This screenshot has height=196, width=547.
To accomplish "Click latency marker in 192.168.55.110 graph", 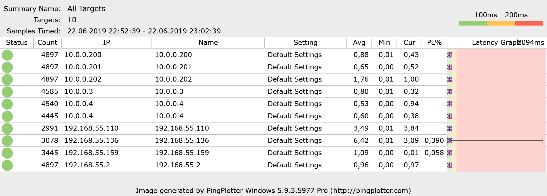I will (x=449, y=128).
